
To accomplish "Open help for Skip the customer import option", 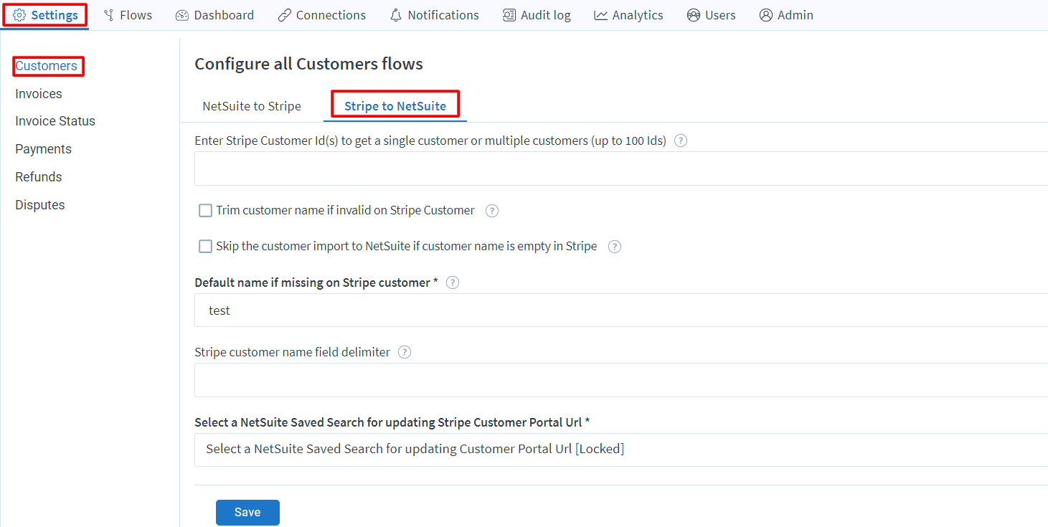I will 615,247.
